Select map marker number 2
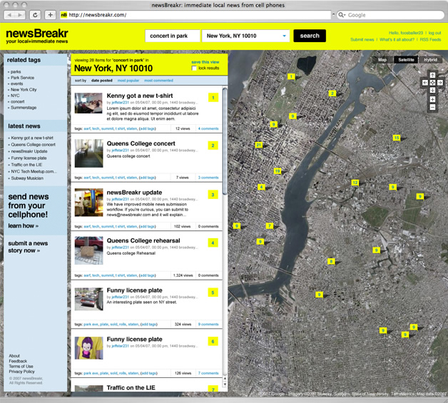This screenshot has width=448, height=403. pyautogui.click(x=332, y=93)
